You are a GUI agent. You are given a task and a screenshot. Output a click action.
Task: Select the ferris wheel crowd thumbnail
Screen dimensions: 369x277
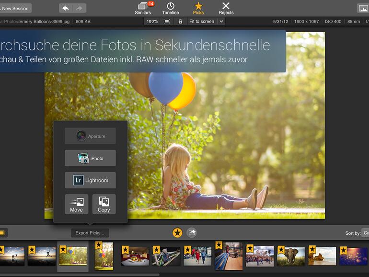(x=260, y=256)
